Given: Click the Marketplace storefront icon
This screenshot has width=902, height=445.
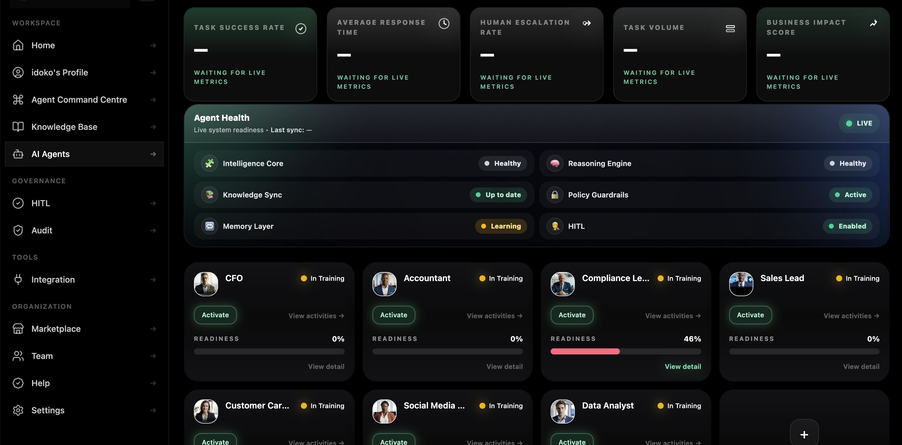Looking at the screenshot, I should (18, 329).
